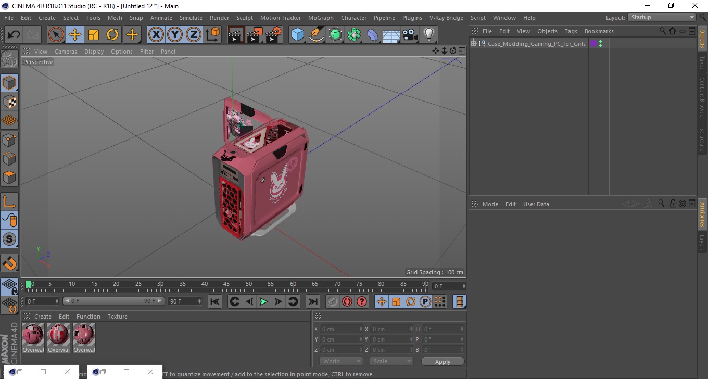Viewport: 708px width, 379px height.
Task: Open the Array/MoGraph object icon
Action: [x=354, y=35]
